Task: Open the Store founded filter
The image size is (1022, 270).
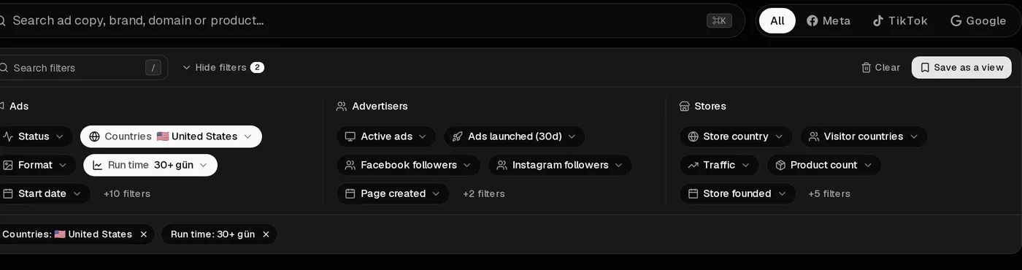Action: 737,193
